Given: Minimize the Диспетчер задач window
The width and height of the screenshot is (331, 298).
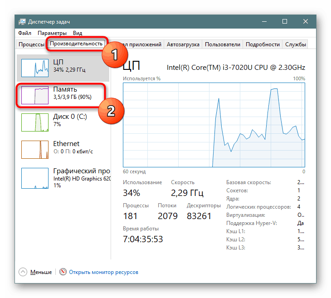Looking at the screenshot, I should [264, 21].
